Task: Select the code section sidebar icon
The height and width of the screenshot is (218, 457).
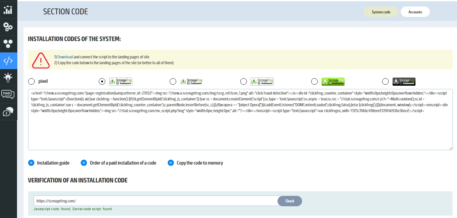Action: tap(8, 61)
